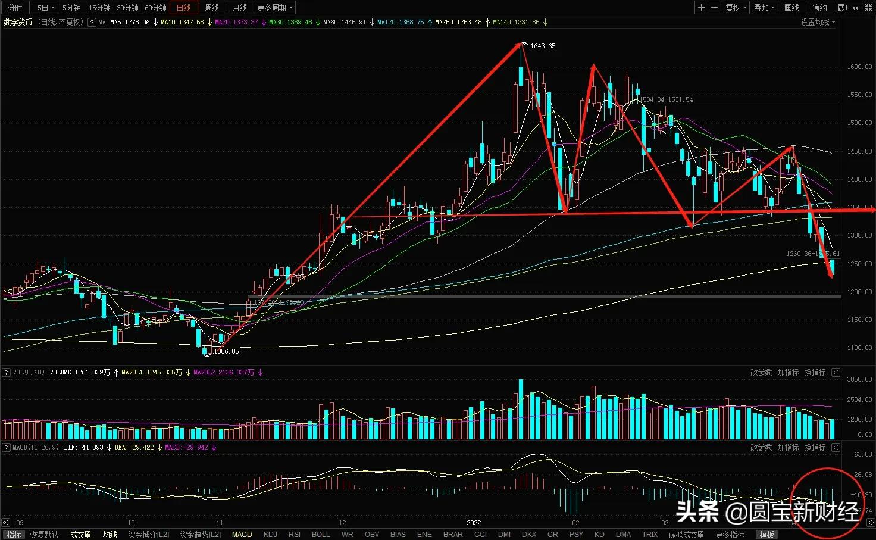
Task: Open the 叠加 overlay dropdown
Action: (x=765, y=8)
